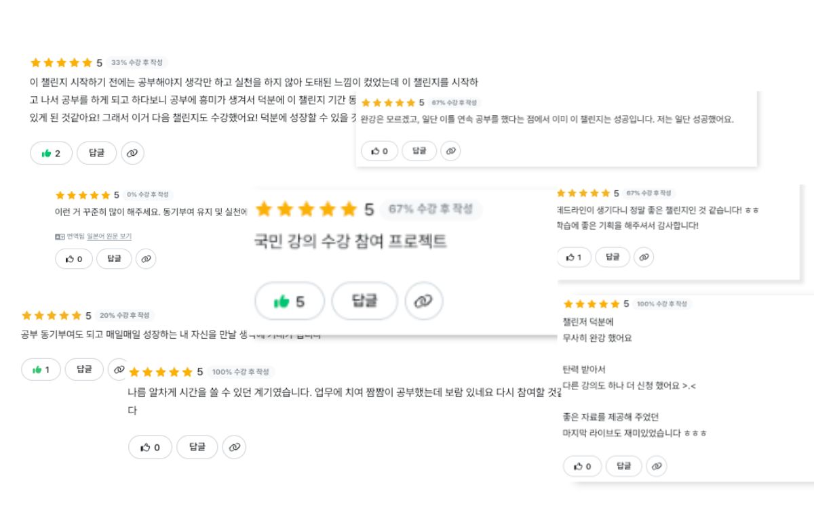The height and width of the screenshot is (529, 814).
Task: Copy the link for the 국민 강의 project review
Action: coord(424,301)
